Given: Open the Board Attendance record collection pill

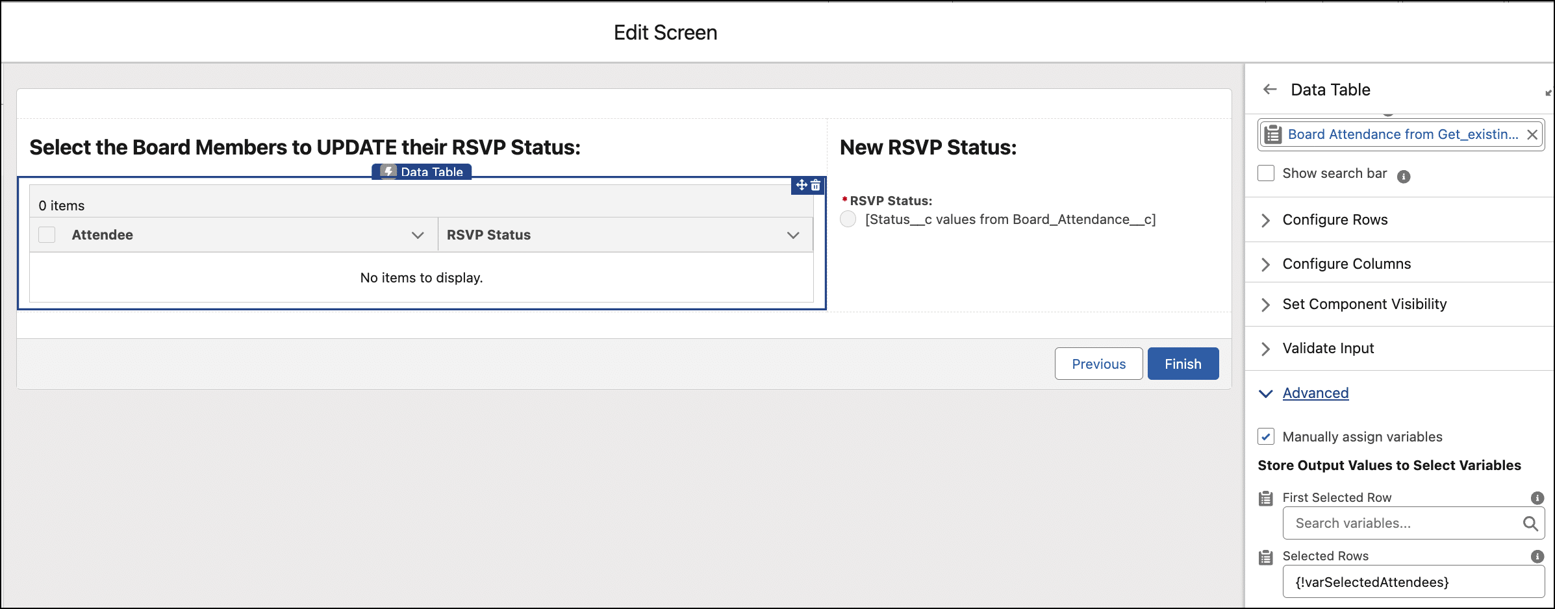Looking at the screenshot, I should pos(1401,134).
